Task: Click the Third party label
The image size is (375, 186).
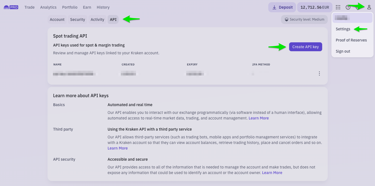Action: pyautogui.click(x=63, y=129)
